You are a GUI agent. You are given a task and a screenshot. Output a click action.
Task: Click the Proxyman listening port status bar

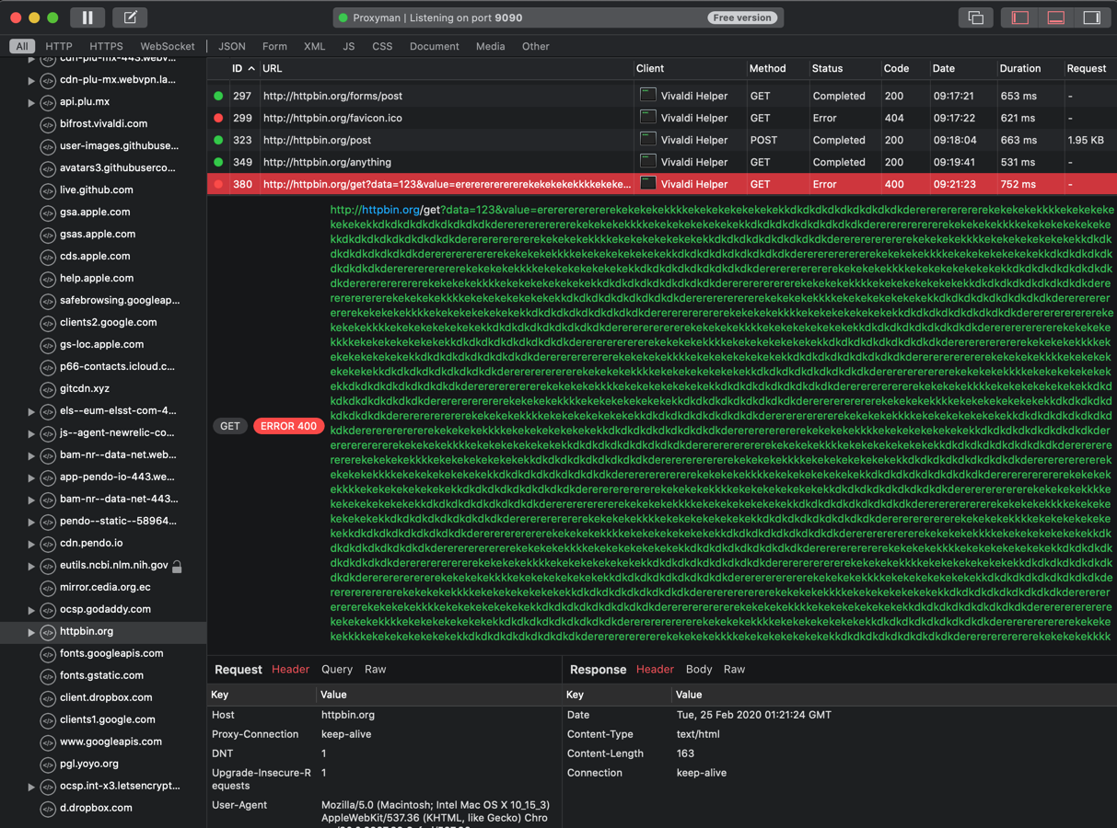point(558,17)
